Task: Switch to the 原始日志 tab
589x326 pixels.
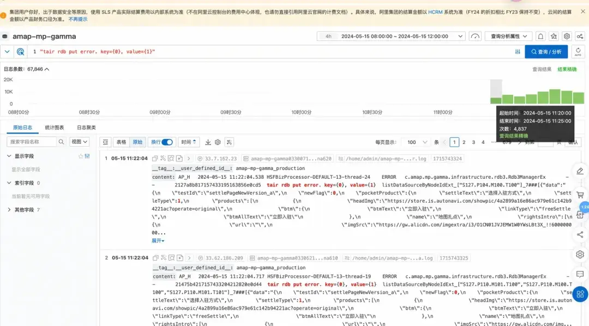Action: [x=22, y=128]
